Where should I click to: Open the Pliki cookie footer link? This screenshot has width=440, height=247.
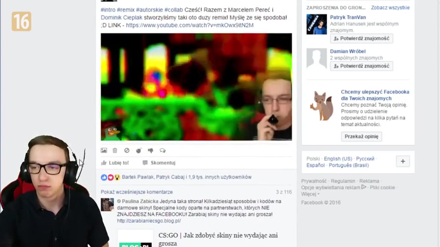[382, 188]
